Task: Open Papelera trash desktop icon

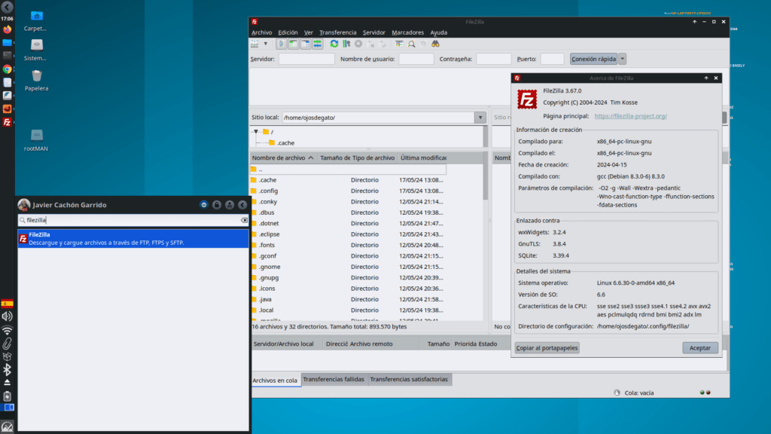Action: coord(36,81)
